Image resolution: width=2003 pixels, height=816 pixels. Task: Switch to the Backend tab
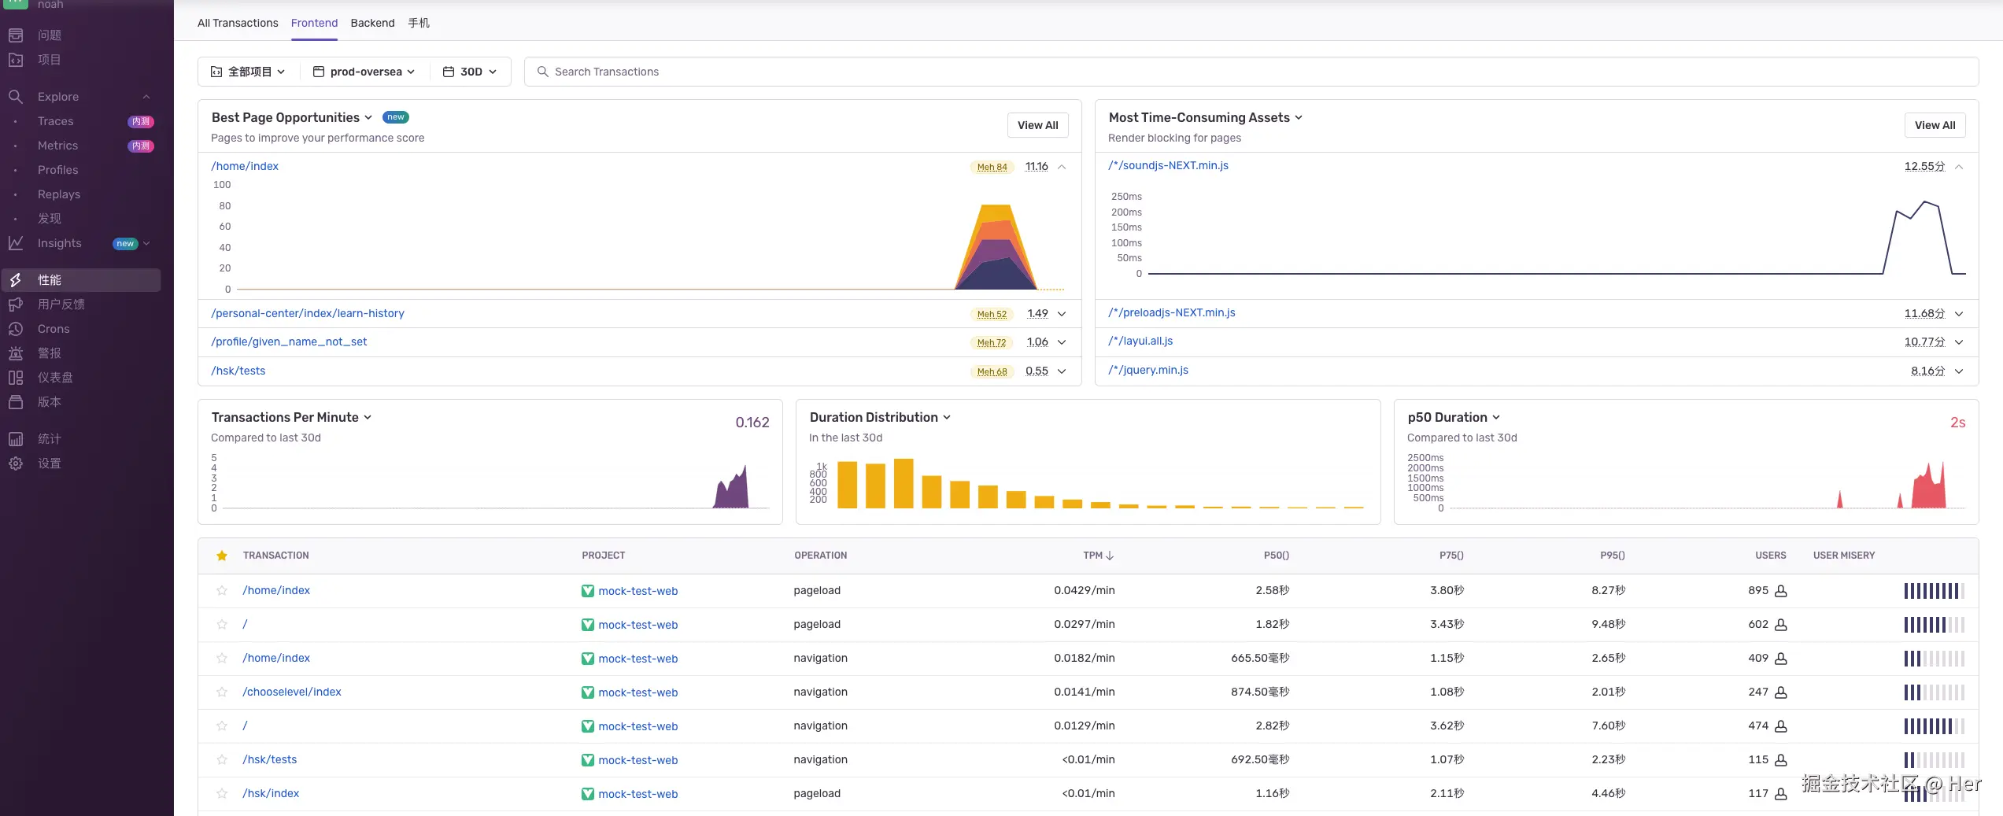click(372, 23)
